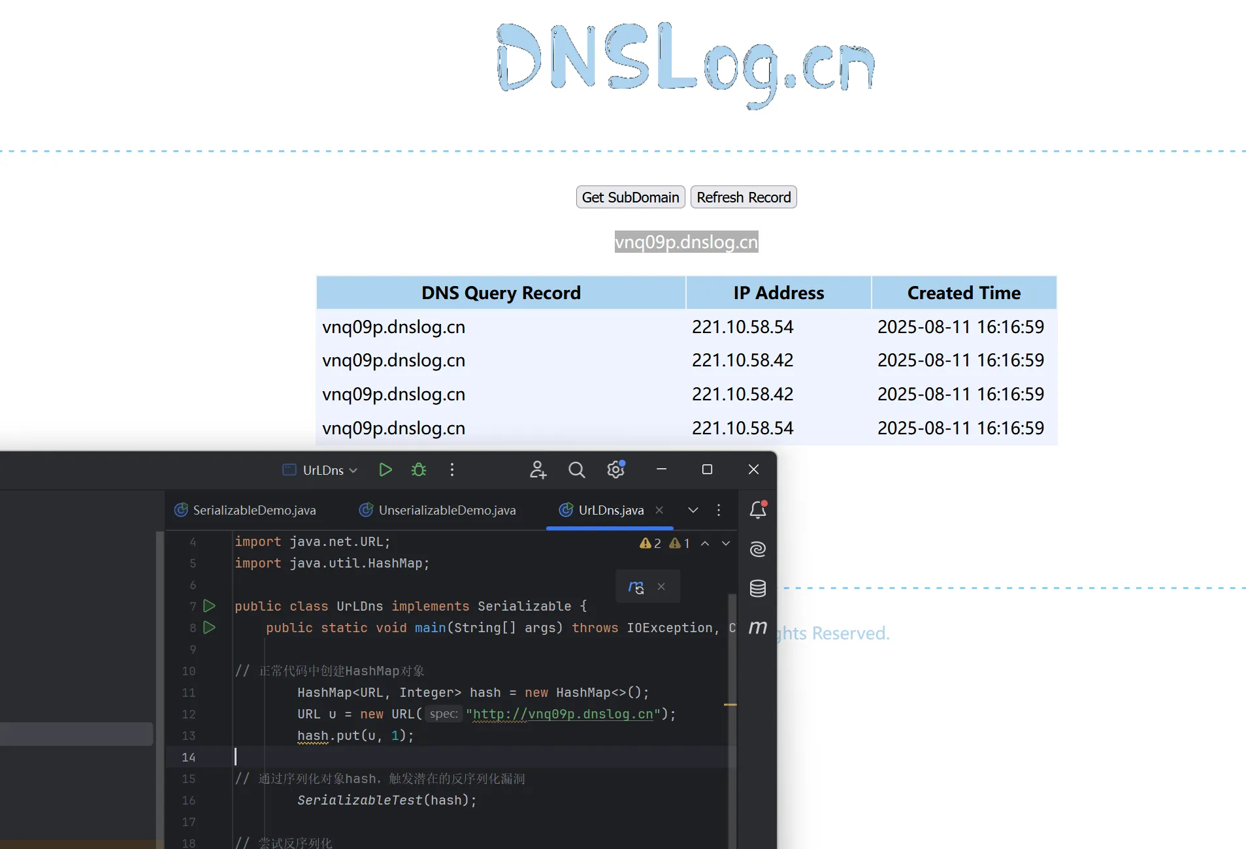The height and width of the screenshot is (849, 1246).
Task: Open the toolbar more actions menu
Action: pos(452,470)
